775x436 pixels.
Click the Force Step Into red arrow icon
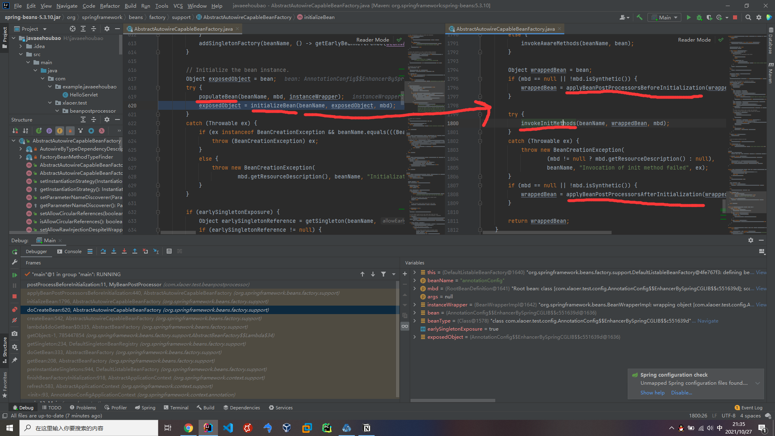[124, 251]
